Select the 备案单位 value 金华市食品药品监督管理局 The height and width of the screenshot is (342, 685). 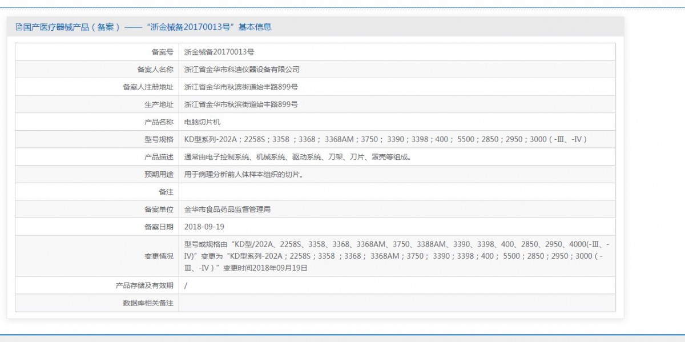click(x=227, y=210)
